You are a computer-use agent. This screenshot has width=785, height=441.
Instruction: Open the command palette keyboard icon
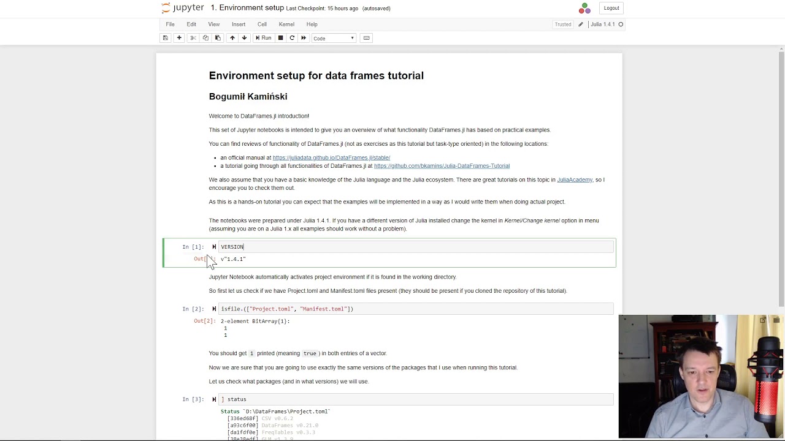[367, 38]
